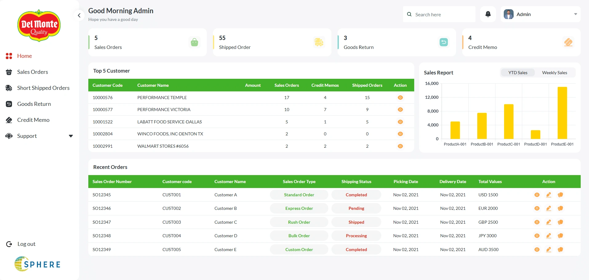The height and width of the screenshot is (280, 589).
Task: Click the edit pencil icon for order SO12348
Action: coord(548,236)
